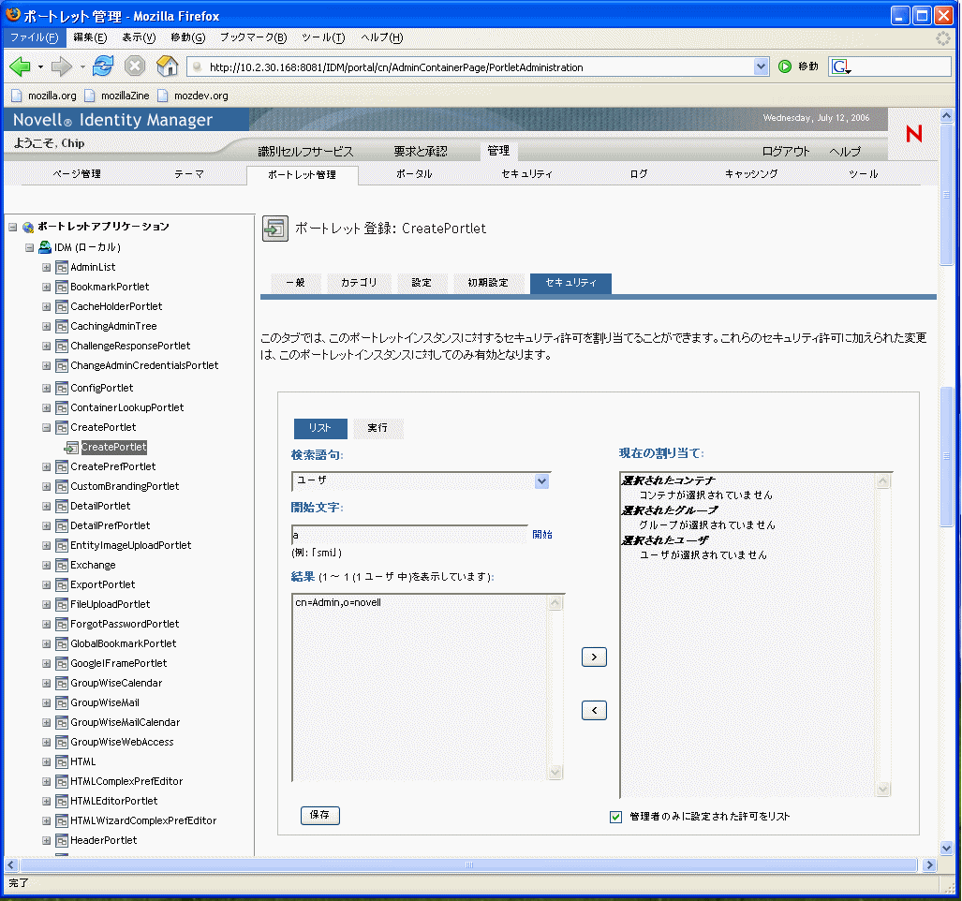Open the ブックマーク menu
The width and height of the screenshot is (962, 901).
pyautogui.click(x=253, y=37)
